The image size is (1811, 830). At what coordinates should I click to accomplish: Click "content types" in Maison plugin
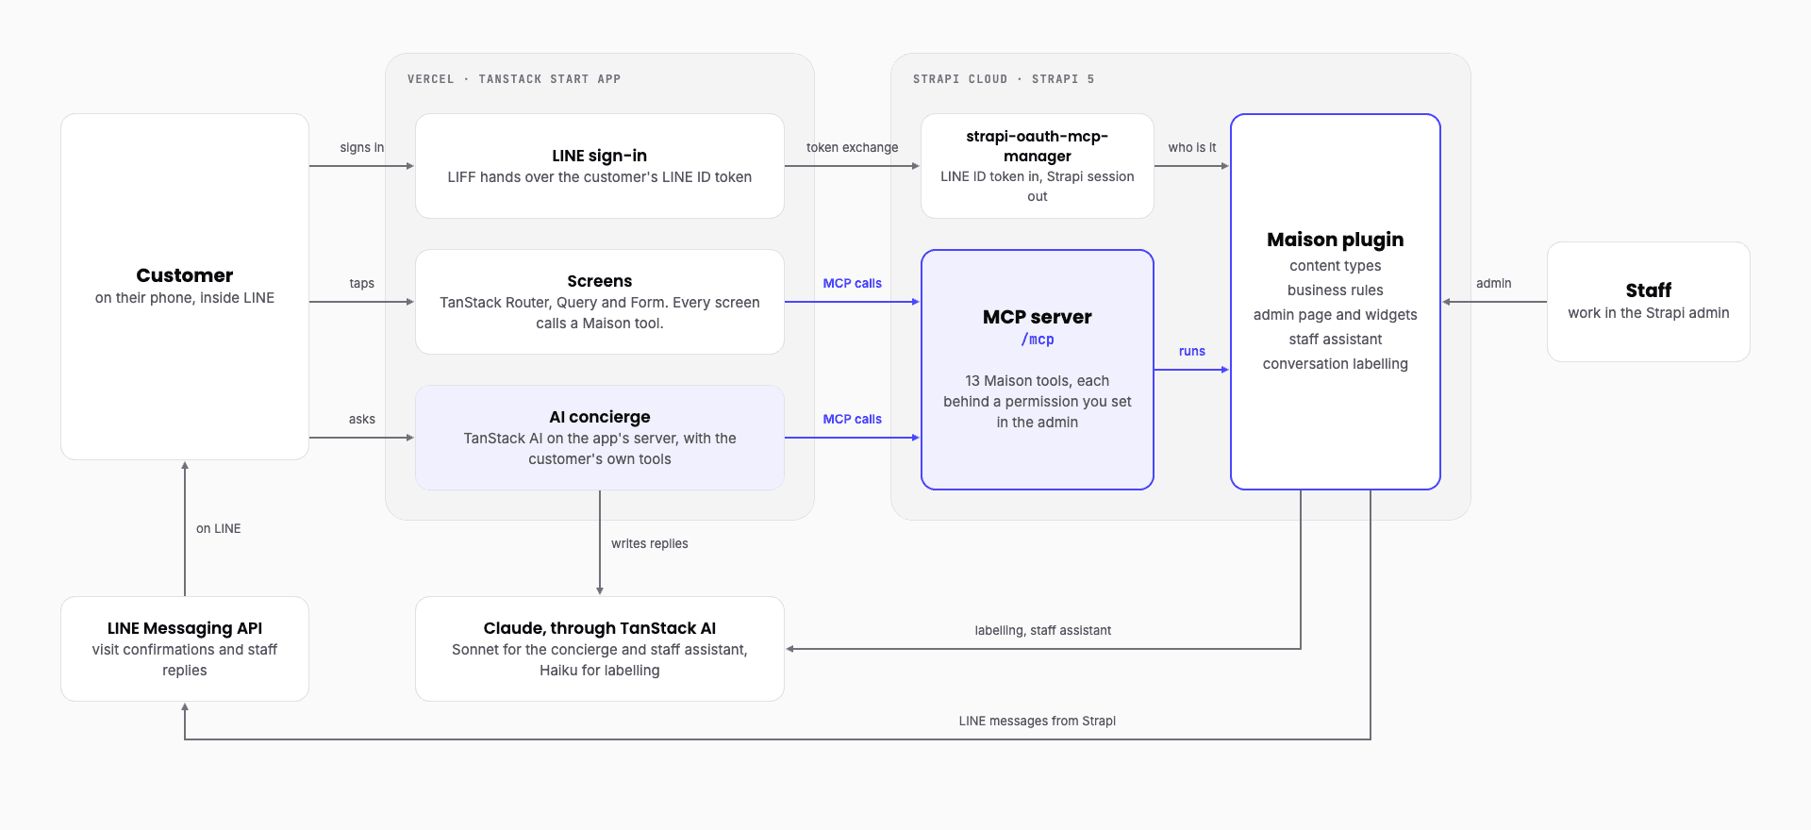(1336, 266)
